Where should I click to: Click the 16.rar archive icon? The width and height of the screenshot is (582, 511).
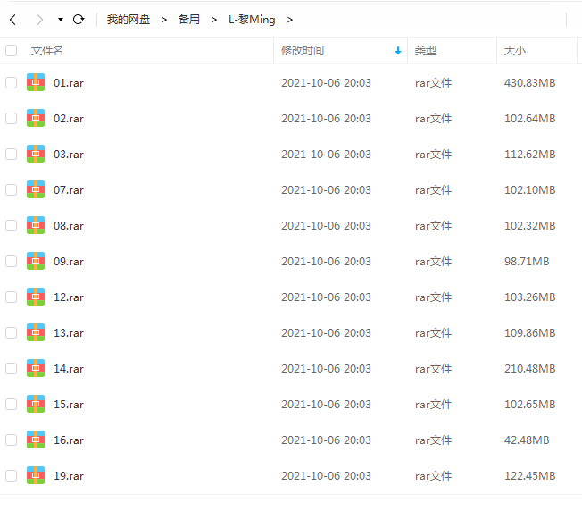pyautogui.click(x=36, y=440)
